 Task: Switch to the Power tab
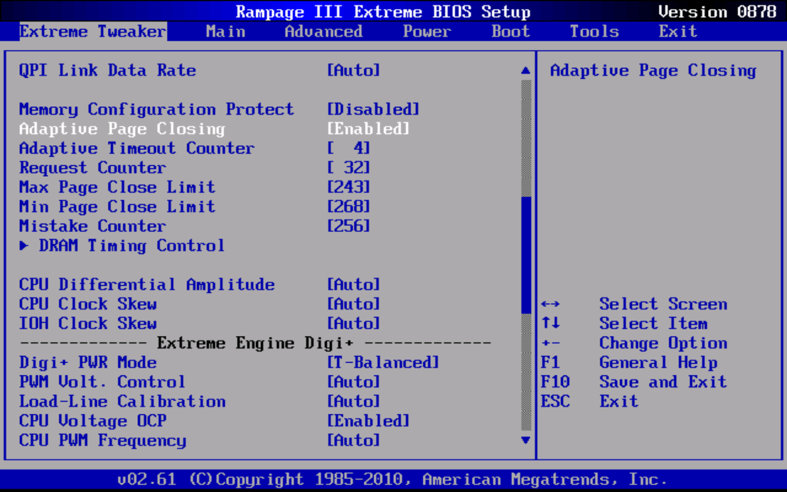426,31
